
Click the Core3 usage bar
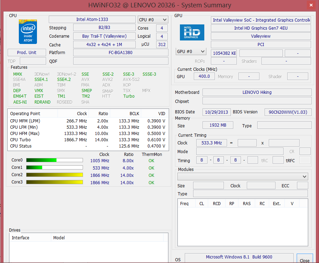[x=54, y=182]
